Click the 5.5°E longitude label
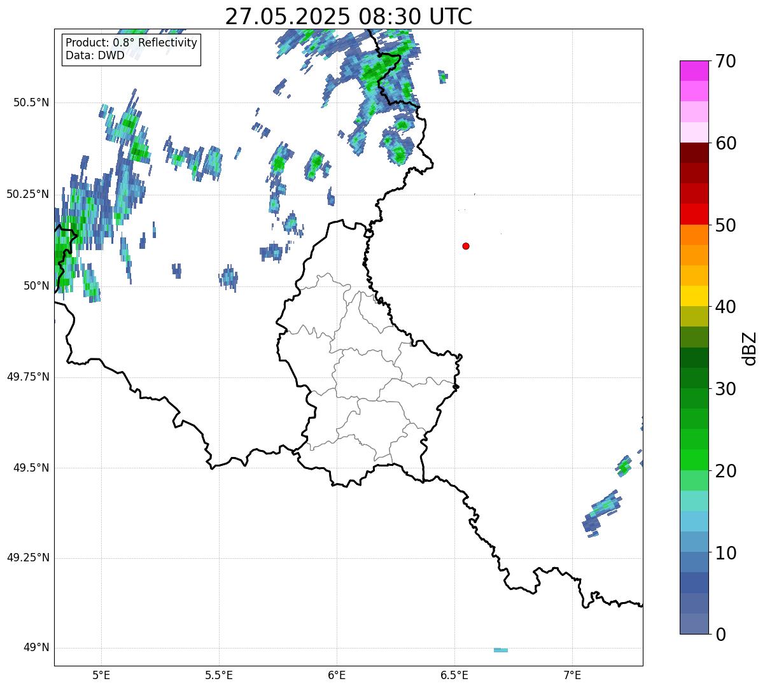 (219, 675)
